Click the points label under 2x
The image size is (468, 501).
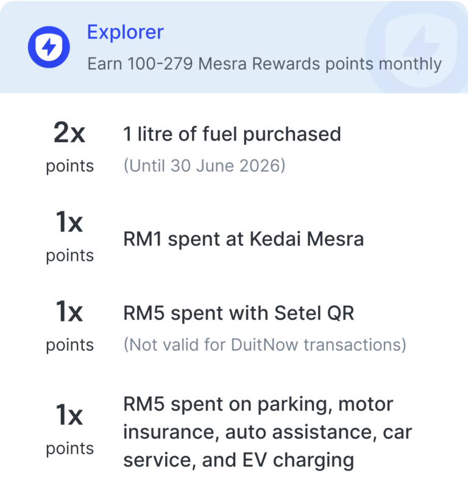tap(70, 167)
